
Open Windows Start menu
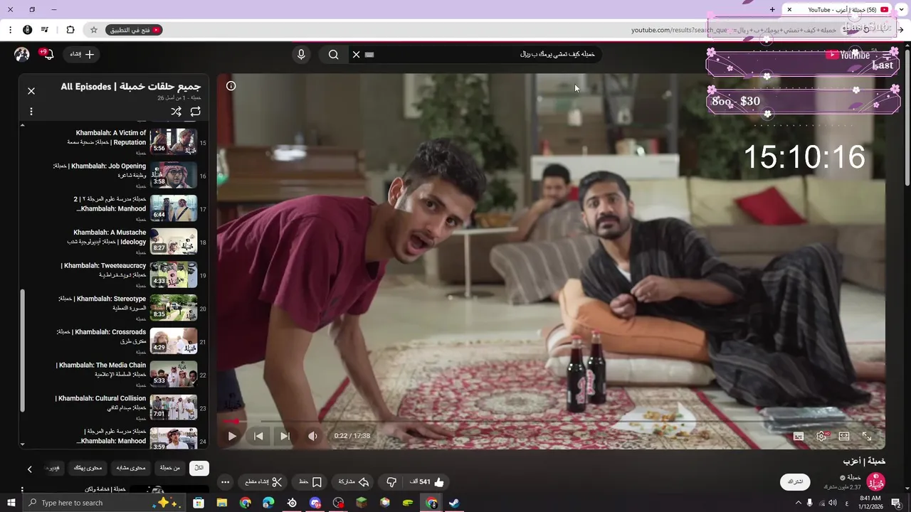click(10, 503)
